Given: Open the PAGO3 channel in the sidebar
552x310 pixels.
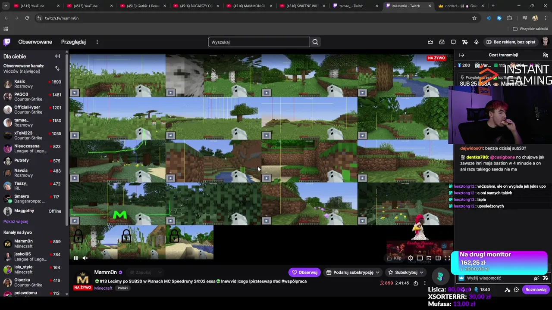Looking at the screenshot, I should pos(33,97).
